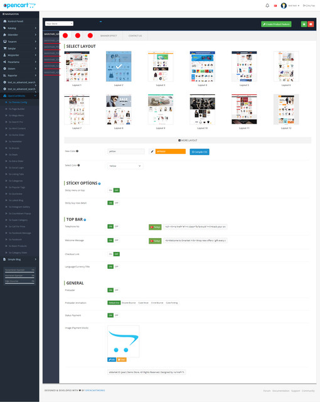This screenshot has width=320, height=402.
Task: Click the Tasarım monitor icon
Action: [5, 41]
